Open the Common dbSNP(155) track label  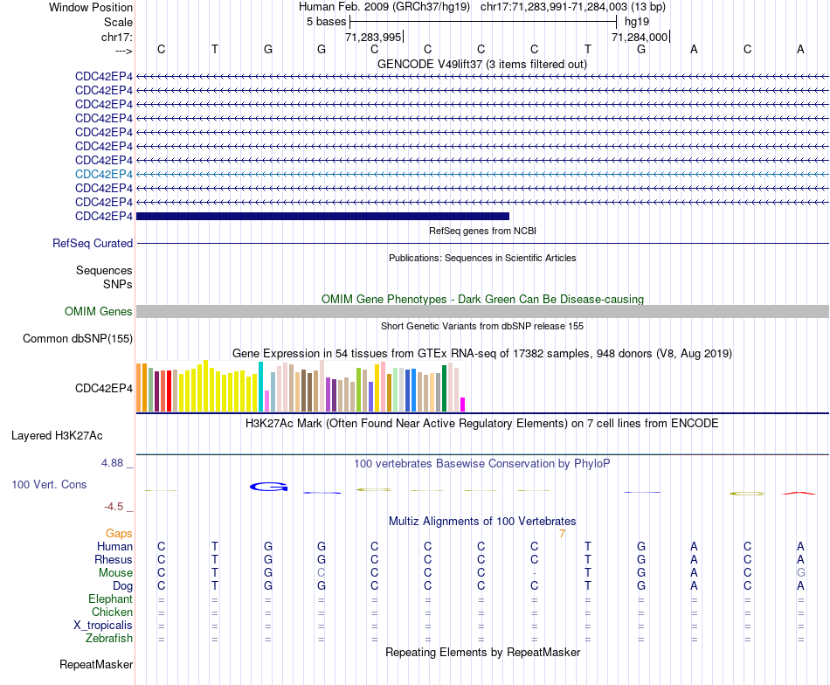78,339
